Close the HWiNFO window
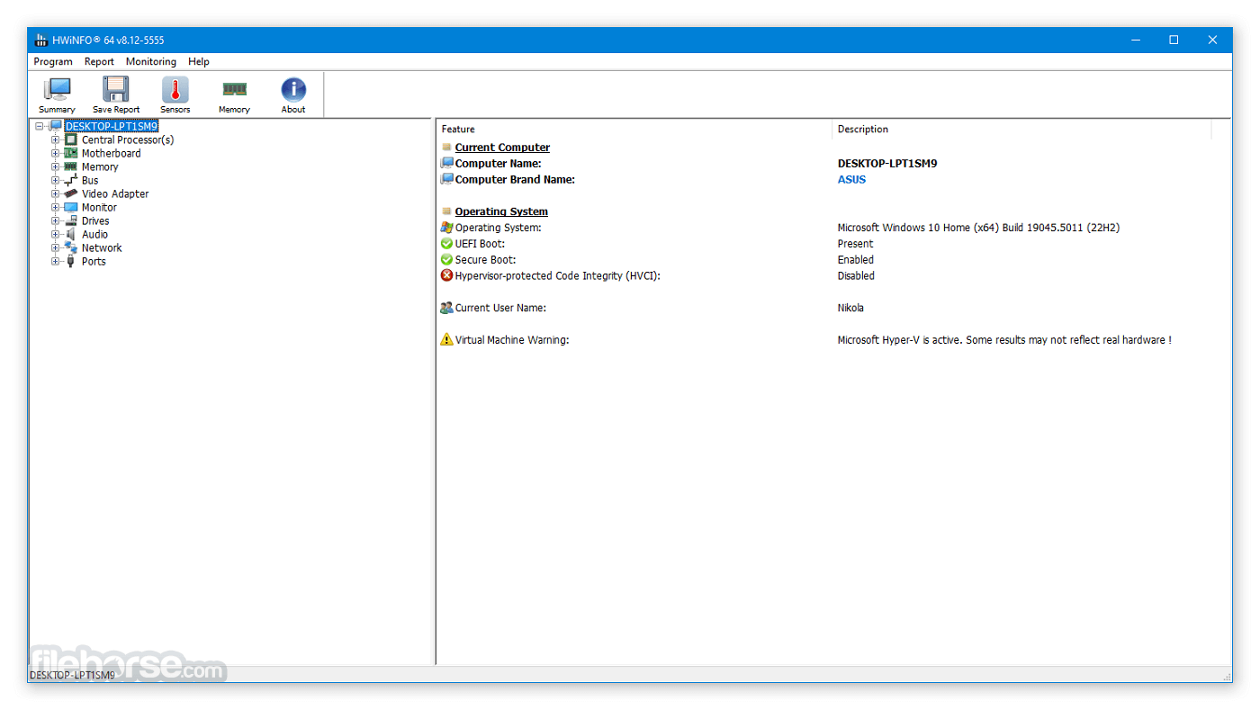1260x710 pixels. (x=1213, y=40)
